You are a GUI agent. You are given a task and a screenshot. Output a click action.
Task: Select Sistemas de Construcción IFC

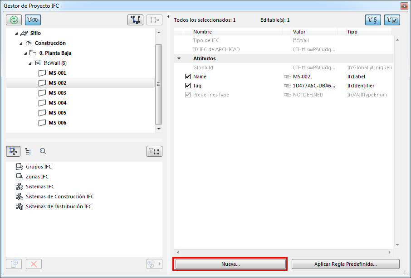click(x=60, y=197)
